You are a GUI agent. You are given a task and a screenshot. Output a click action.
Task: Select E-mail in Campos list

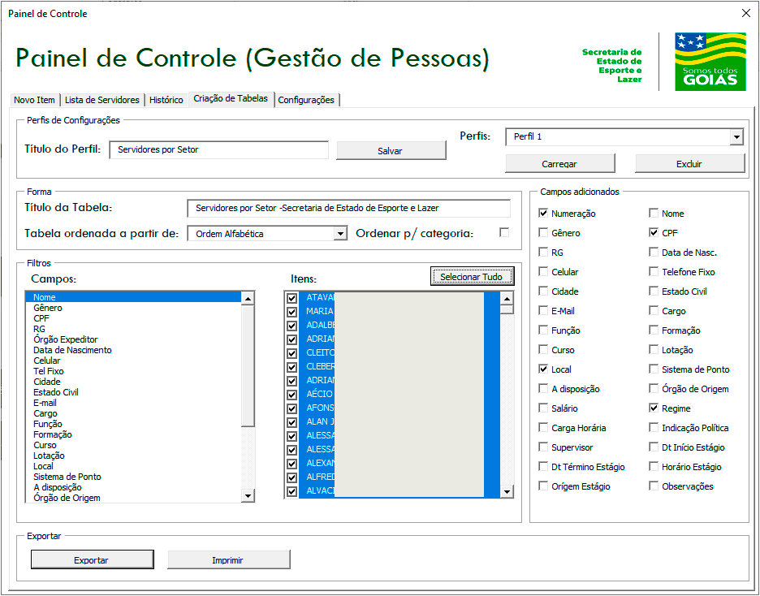click(133, 403)
